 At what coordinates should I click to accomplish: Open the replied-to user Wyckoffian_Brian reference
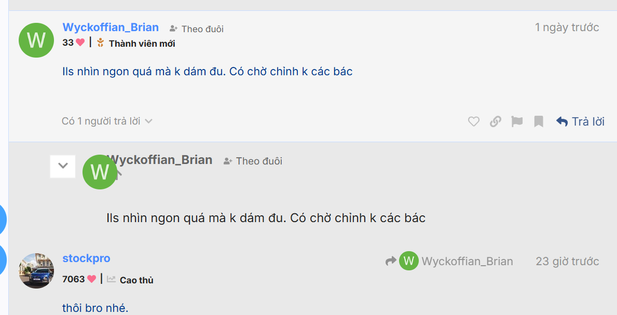point(467,262)
